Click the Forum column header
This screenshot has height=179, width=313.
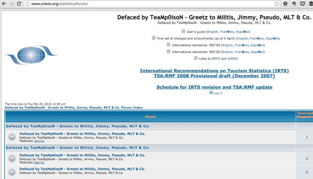(x=150, y=117)
